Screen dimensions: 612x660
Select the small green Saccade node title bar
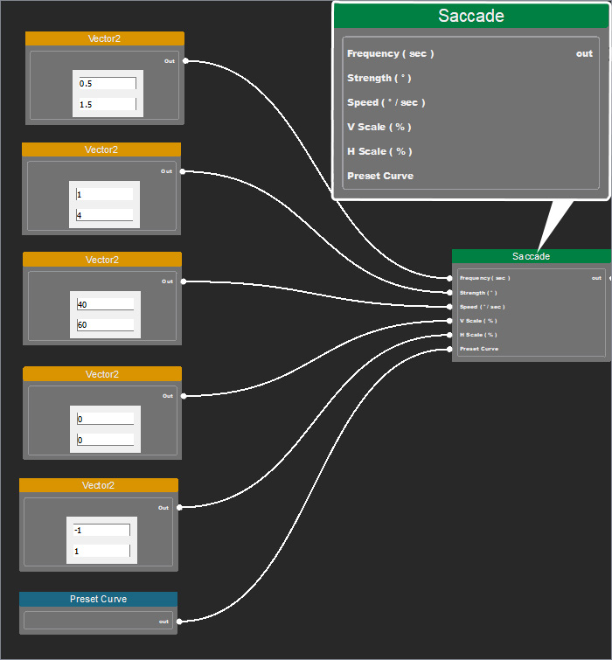coord(532,256)
